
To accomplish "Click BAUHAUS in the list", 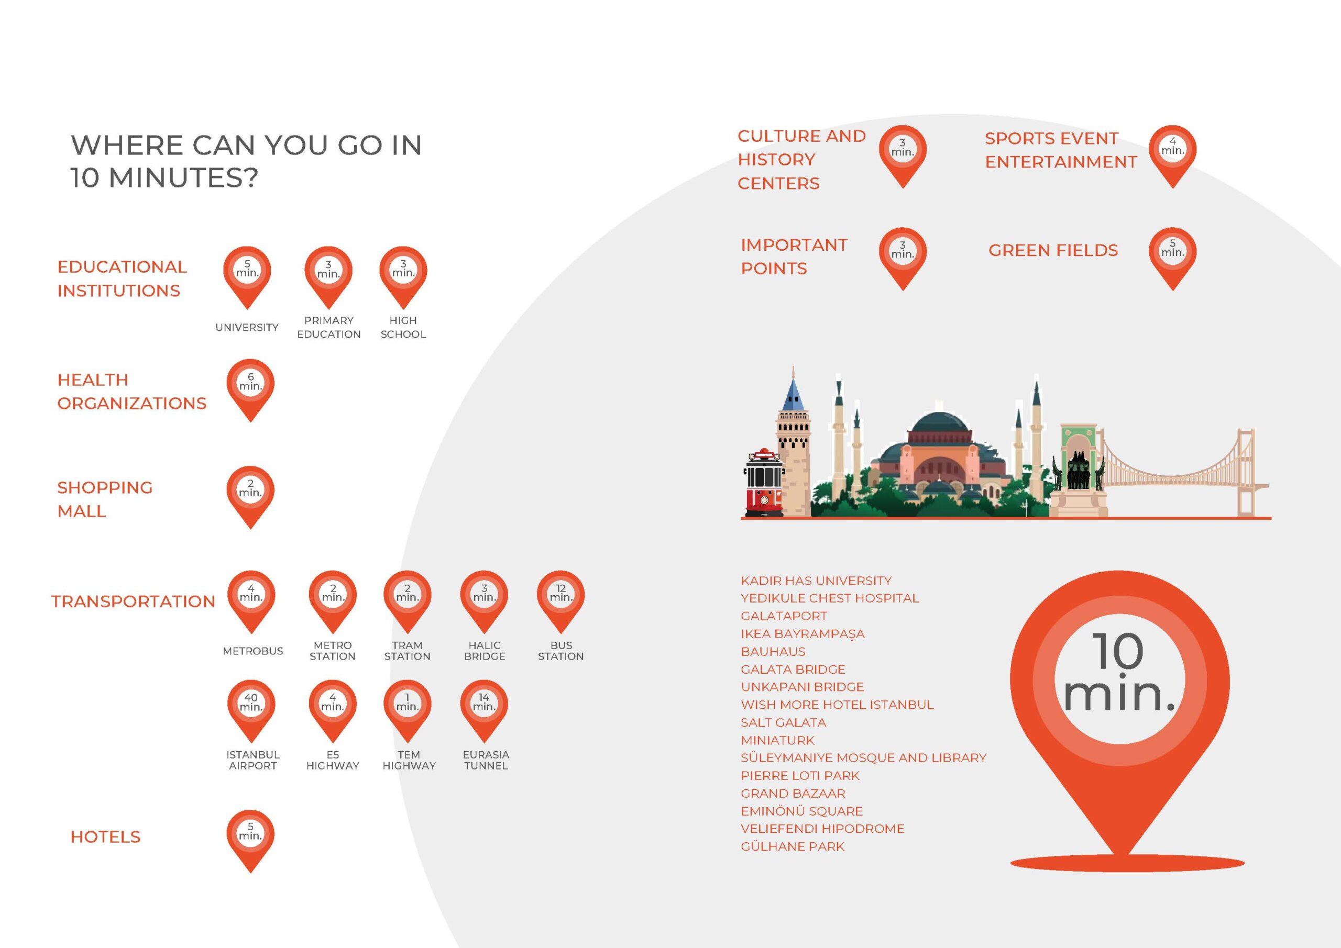I will (x=773, y=652).
